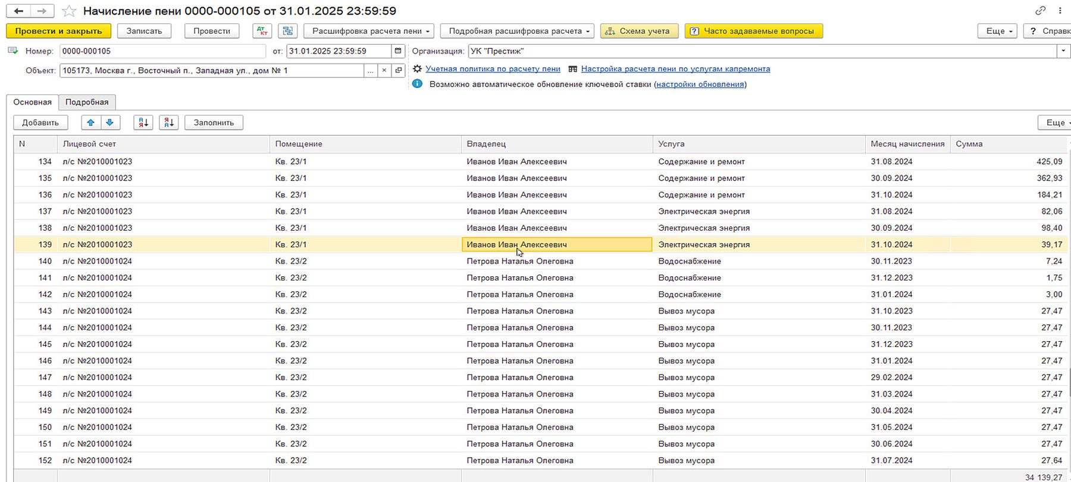Viewport: 1071px width, 482px height.
Task: Open document structure icon next to Дт/Кт
Action: click(x=288, y=31)
